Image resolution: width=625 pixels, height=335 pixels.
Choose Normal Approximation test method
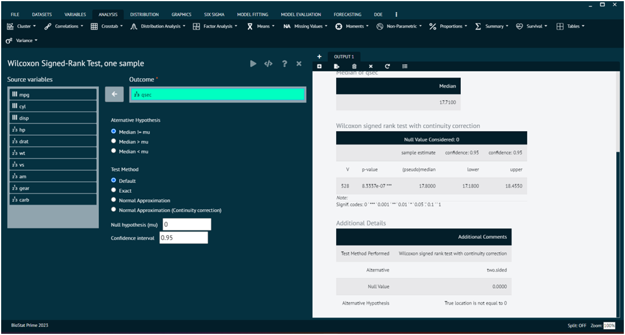[114, 200]
